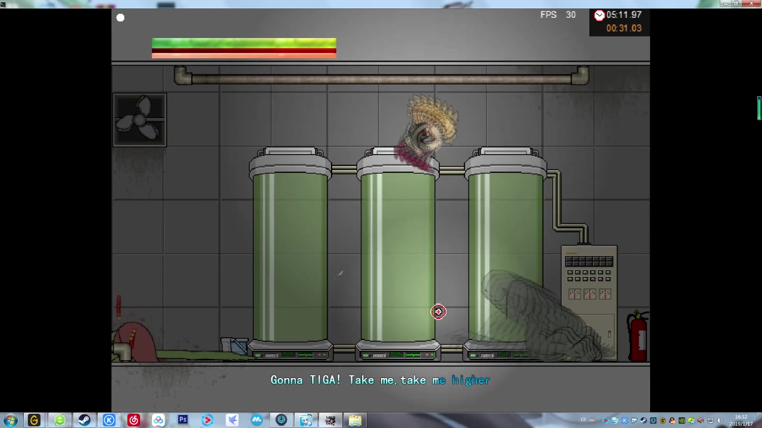Click the system volume speaker icon

pyautogui.click(x=720, y=421)
